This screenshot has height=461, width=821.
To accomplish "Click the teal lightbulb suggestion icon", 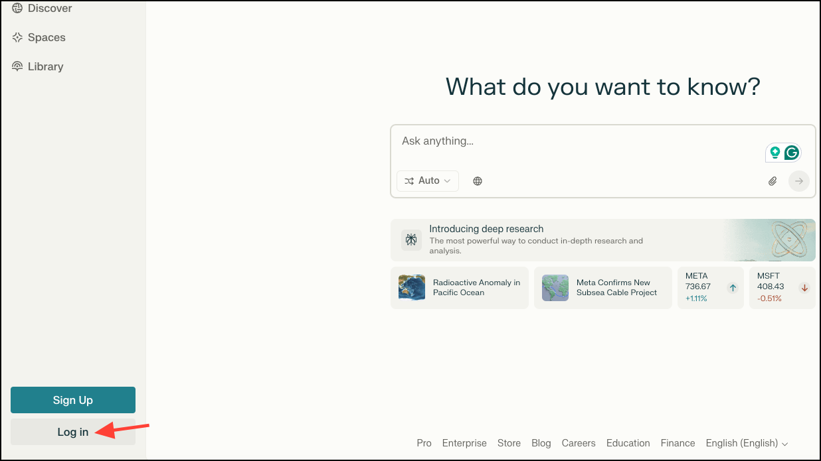I will 775,153.
